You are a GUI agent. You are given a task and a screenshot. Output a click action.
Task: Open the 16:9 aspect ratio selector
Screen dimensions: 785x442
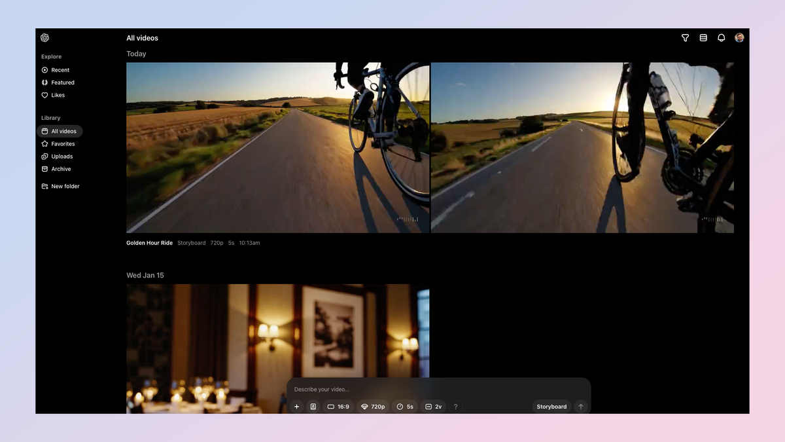pyautogui.click(x=338, y=406)
